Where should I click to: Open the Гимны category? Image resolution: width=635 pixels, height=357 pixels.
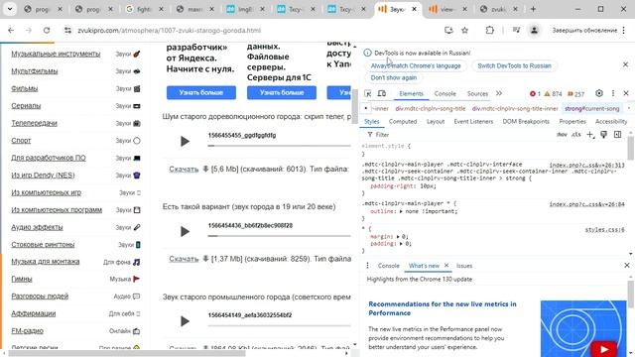[22, 279]
